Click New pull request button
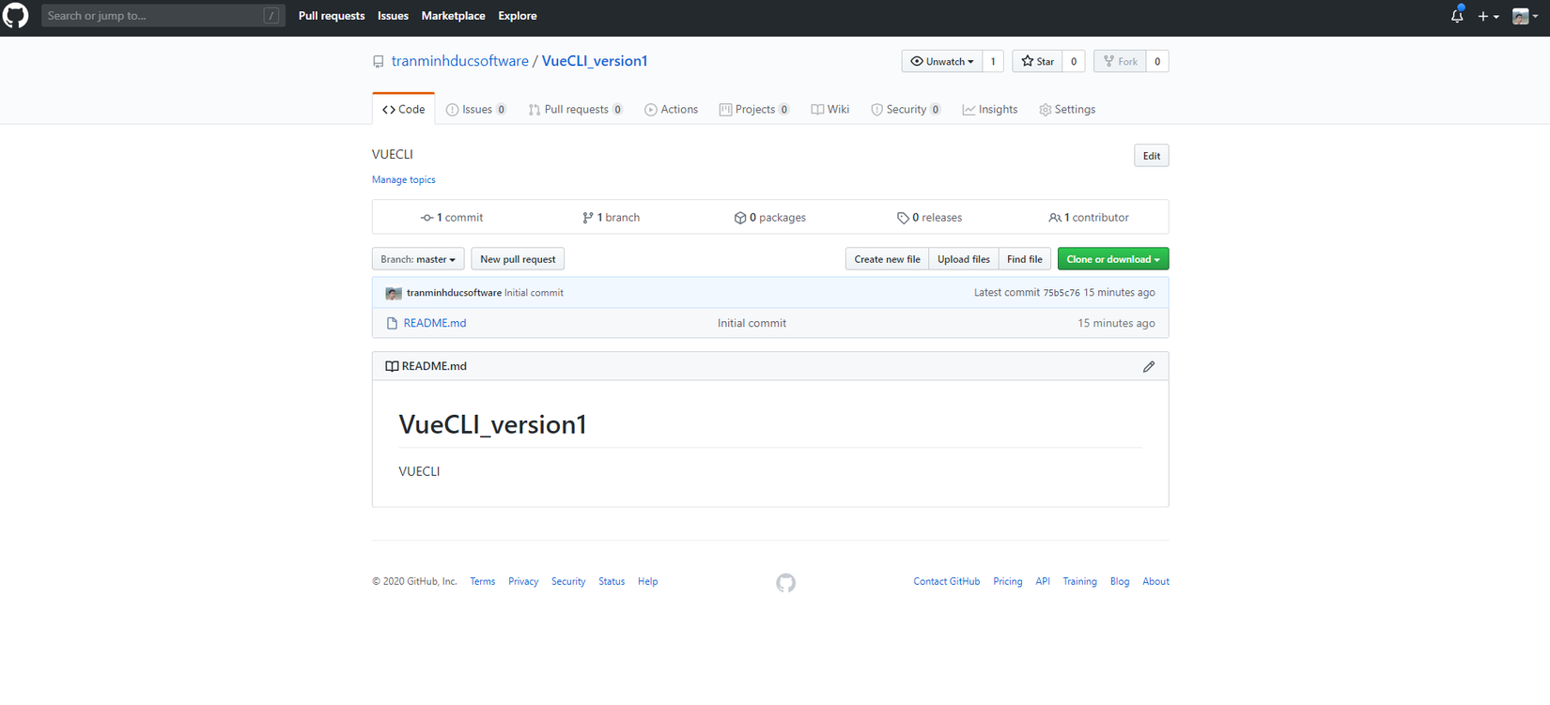Viewport: 1550px width, 705px height. (x=518, y=259)
